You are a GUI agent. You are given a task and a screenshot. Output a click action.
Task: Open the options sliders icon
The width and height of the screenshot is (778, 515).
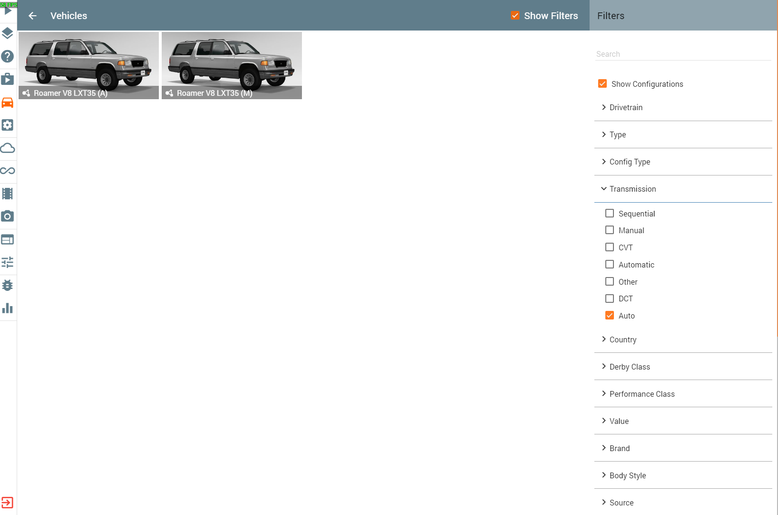click(7, 262)
